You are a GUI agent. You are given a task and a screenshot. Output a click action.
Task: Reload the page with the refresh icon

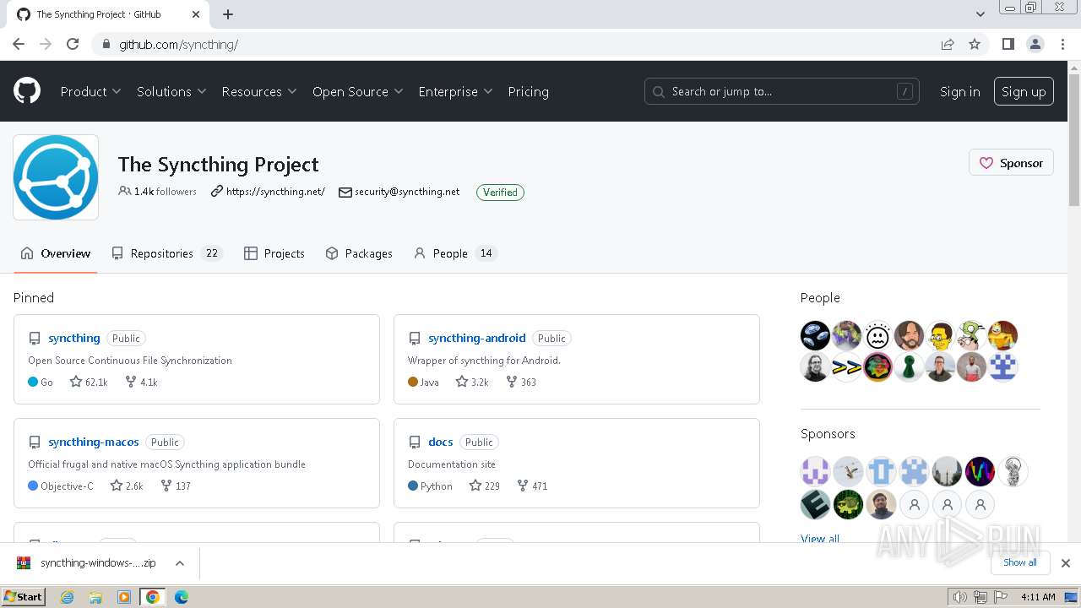point(73,44)
